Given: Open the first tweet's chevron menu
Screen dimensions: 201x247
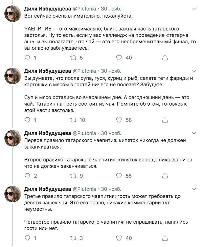Looking at the screenshot, I should pos(194,9).
